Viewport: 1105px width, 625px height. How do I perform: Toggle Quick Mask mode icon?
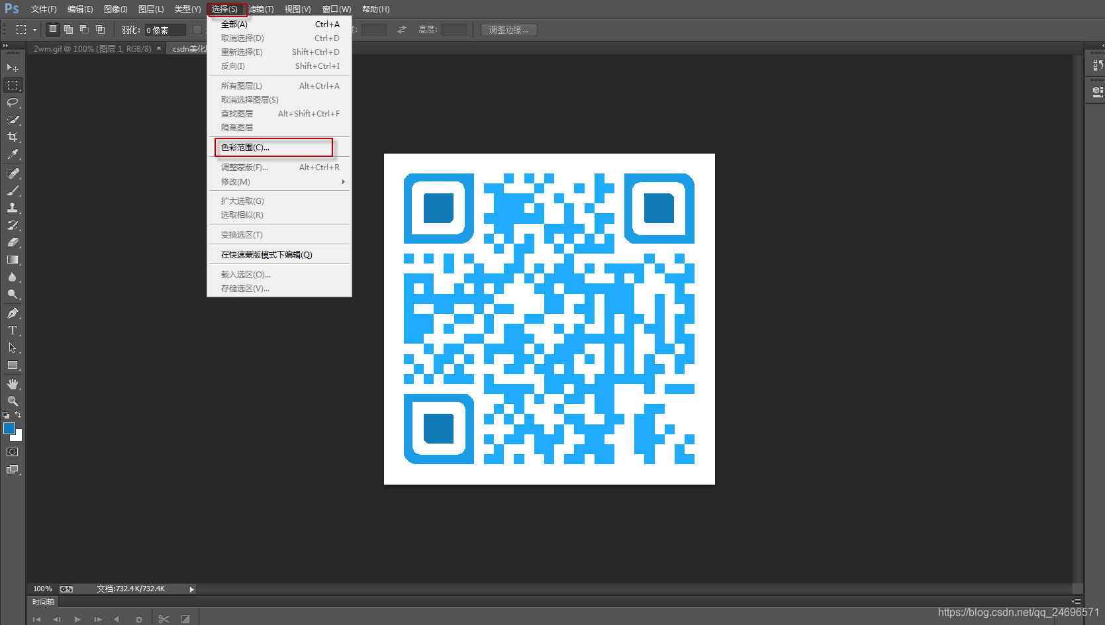[x=13, y=452]
